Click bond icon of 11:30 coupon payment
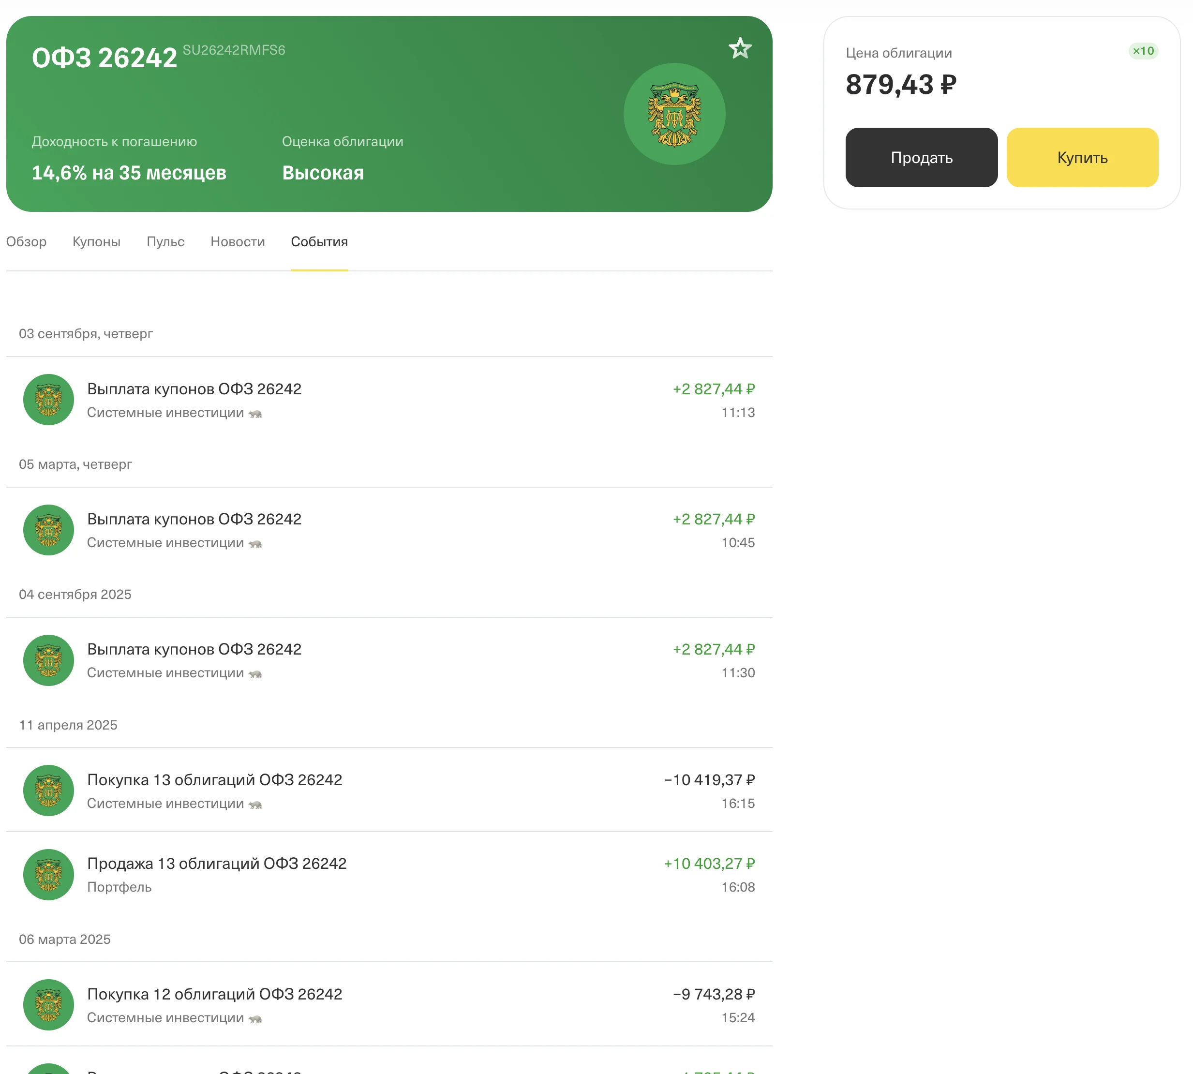The height and width of the screenshot is (1074, 1193). tap(48, 660)
